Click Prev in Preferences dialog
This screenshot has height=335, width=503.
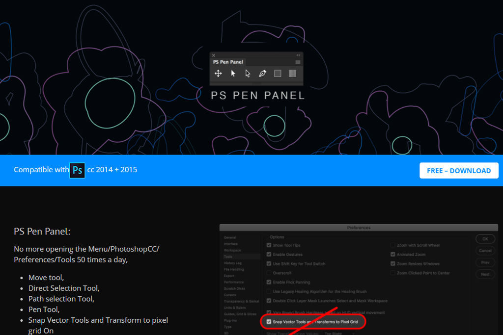coord(485,262)
